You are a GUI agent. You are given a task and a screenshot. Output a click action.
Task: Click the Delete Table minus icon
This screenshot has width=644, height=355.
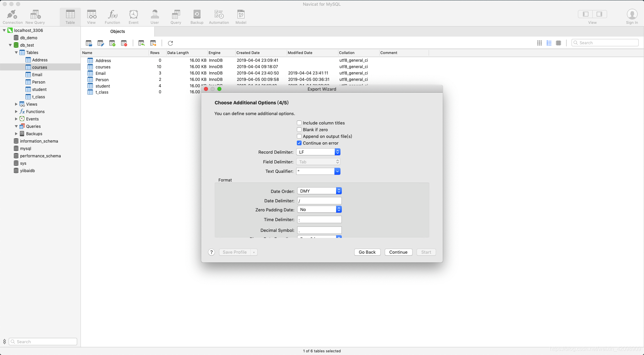[124, 43]
